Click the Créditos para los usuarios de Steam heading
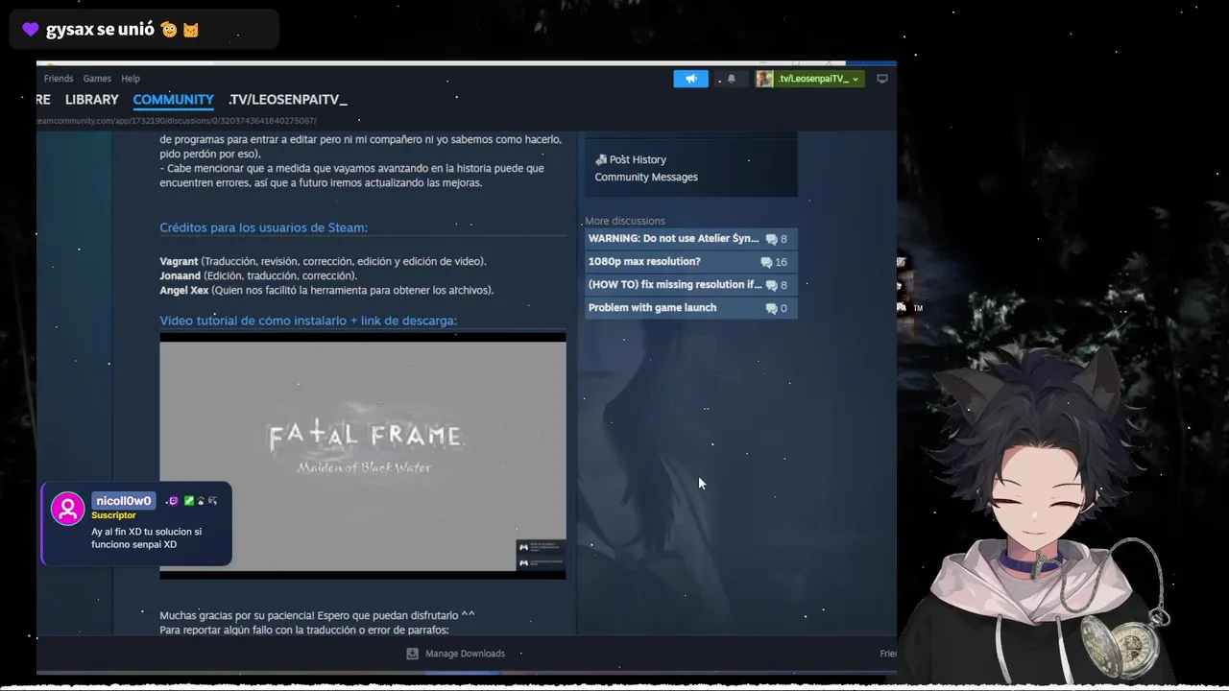 263,227
